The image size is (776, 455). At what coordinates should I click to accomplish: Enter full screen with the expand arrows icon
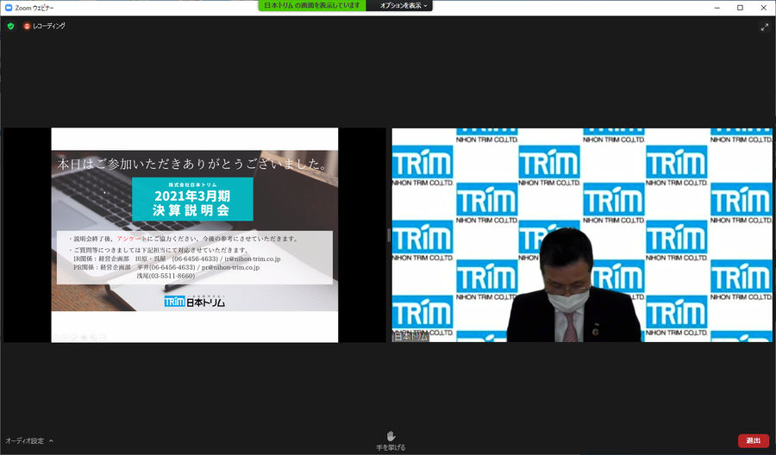764,28
